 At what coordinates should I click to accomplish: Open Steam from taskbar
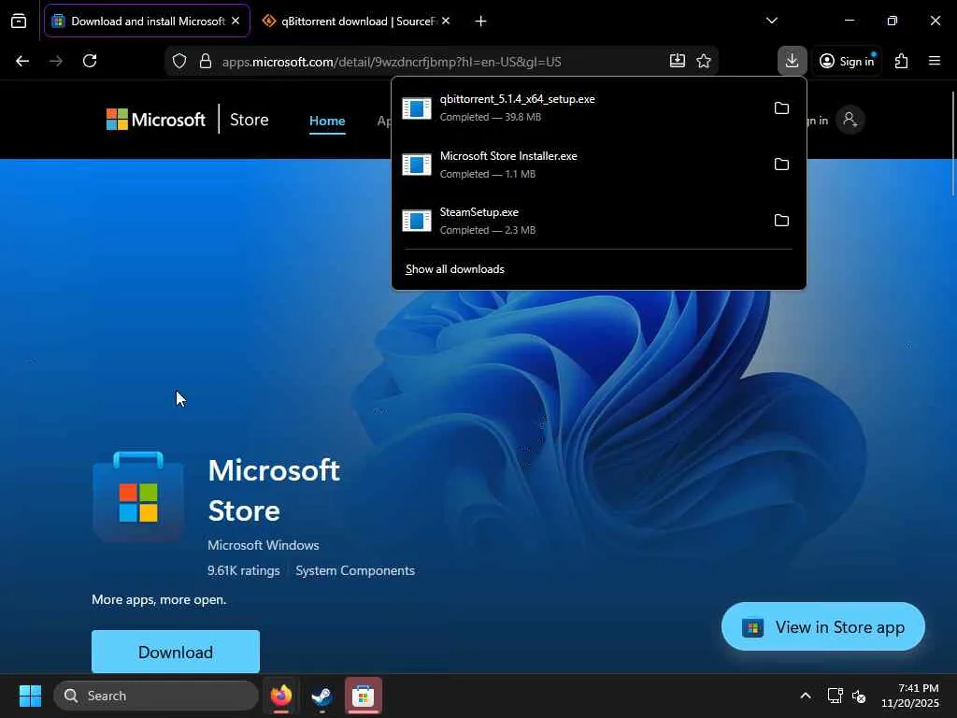[321, 696]
